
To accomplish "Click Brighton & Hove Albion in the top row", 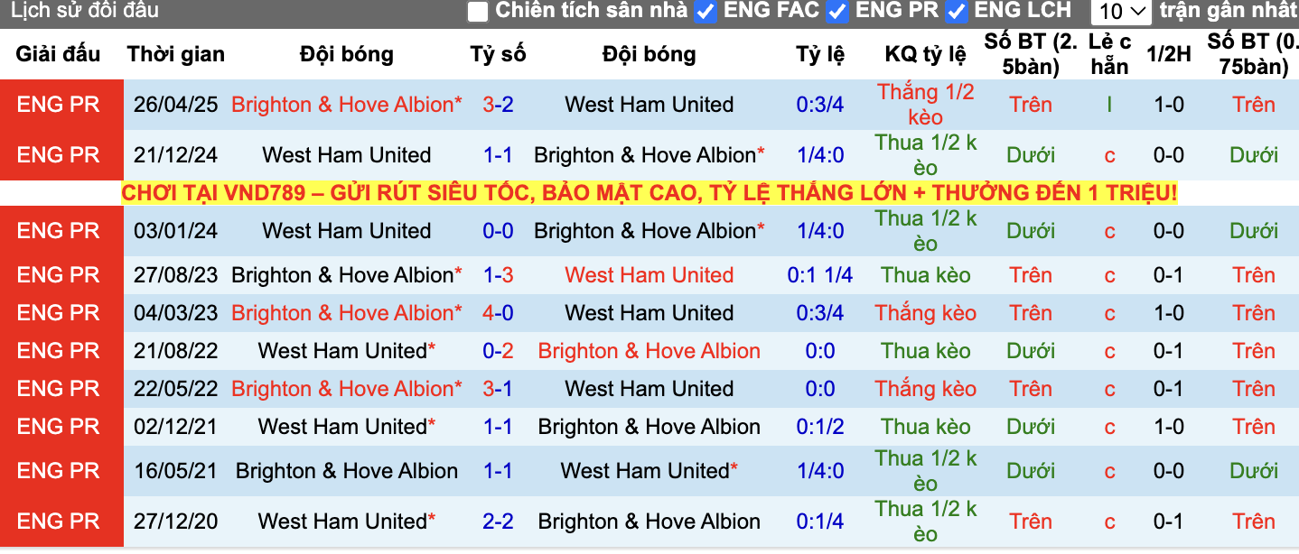I will tap(346, 104).
